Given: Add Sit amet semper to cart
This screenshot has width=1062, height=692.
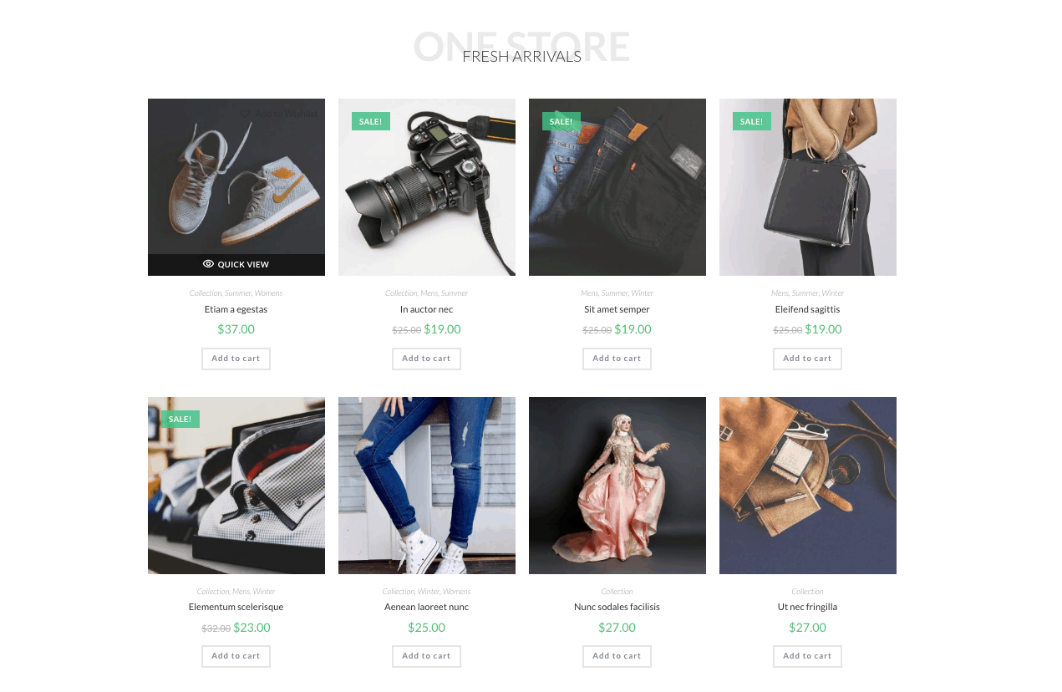Looking at the screenshot, I should pyautogui.click(x=617, y=359).
